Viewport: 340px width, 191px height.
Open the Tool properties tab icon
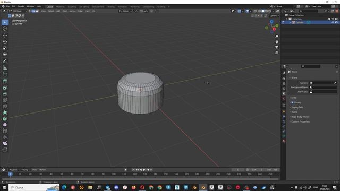tap(284, 73)
